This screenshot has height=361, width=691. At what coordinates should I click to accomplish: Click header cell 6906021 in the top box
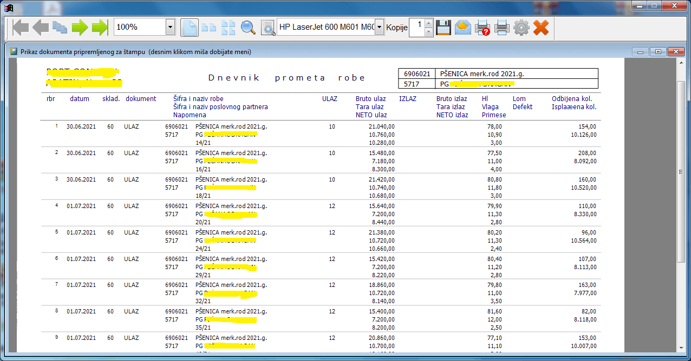tap(417, 73)
